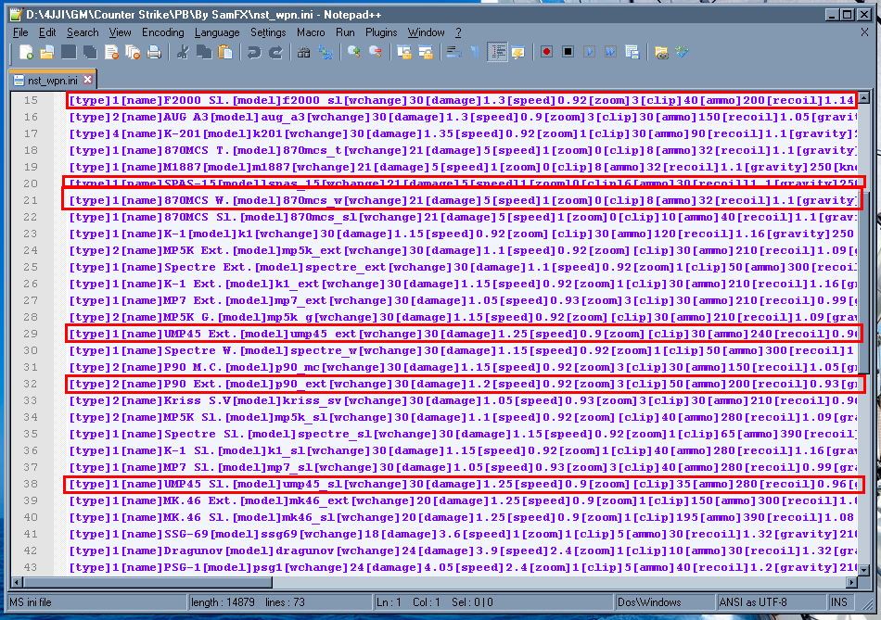Click vertical scrollbar down arrow
The width and height of the screenshot is (881, 620).
pos(863,569)
